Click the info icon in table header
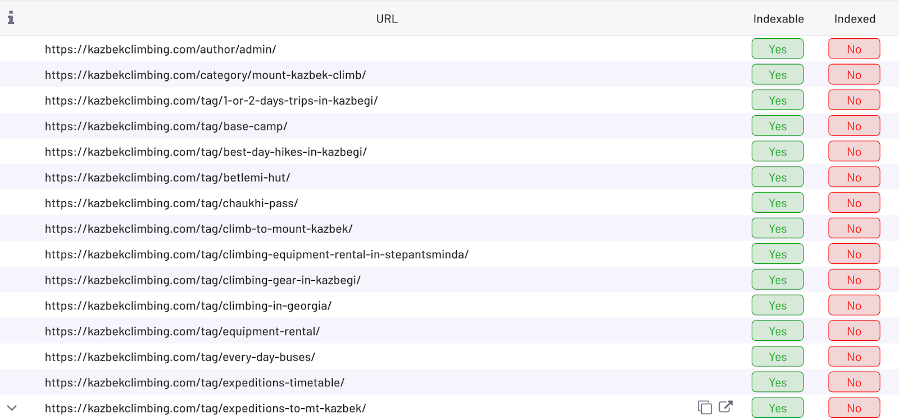This screenshot has height=420, width=899. coord(11,18)
